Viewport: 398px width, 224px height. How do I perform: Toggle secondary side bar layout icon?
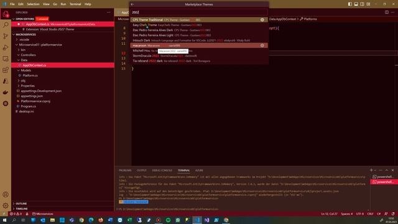pos(362,4)
